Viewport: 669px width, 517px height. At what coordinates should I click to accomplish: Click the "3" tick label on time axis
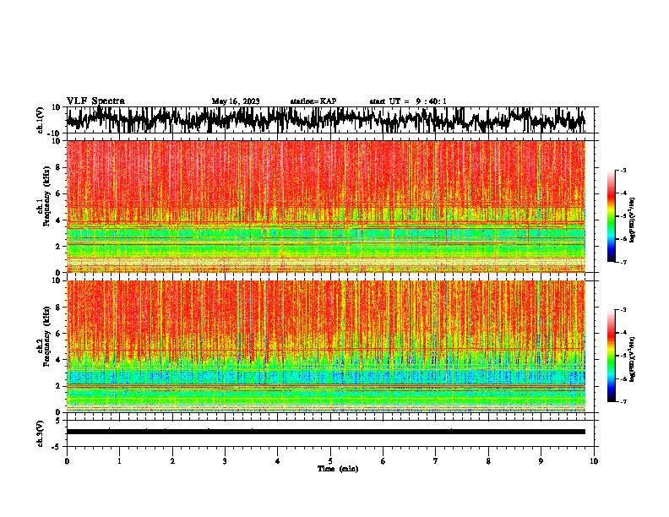point(225,461)
